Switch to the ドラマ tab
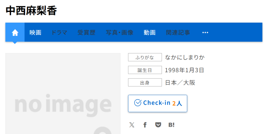Screen dimensions: 268x134 pyautogui.click(x=59, y=33)
